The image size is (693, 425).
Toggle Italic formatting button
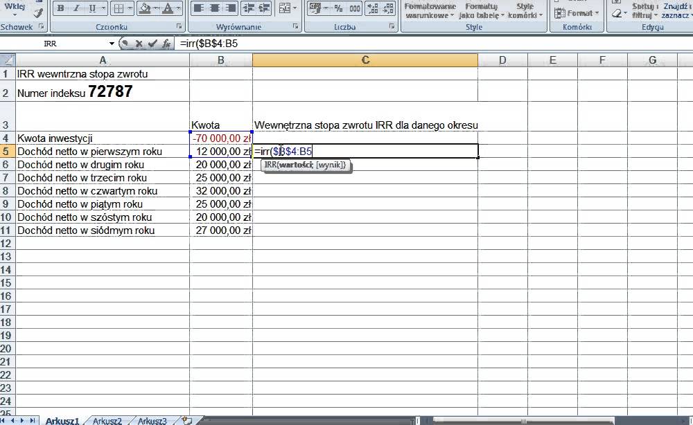[76, 8]
